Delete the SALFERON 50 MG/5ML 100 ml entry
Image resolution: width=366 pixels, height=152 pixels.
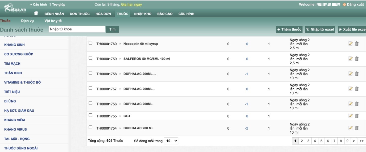(357, 59)
